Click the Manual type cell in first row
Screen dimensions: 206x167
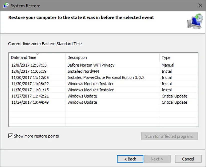click(168, 65)
